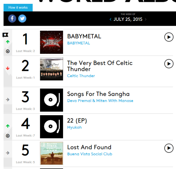Go to next week using right chevron
Viewport: 176px width, 169px height.
[x=146, y=19]
